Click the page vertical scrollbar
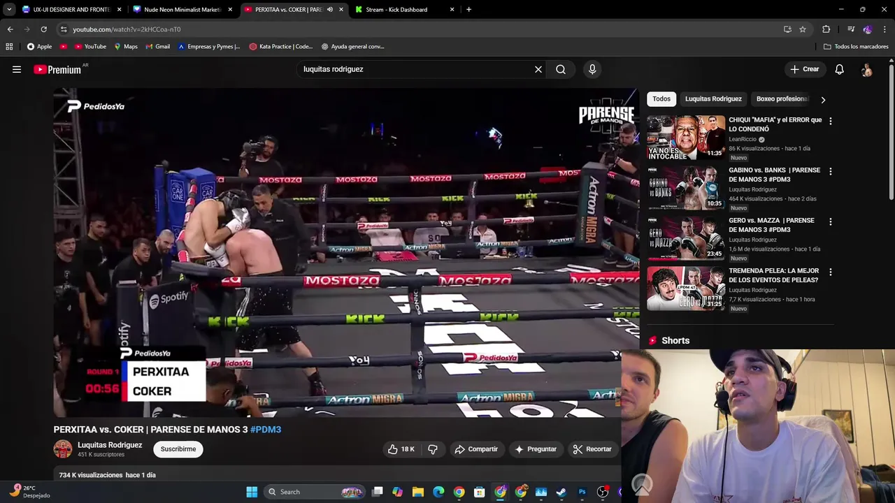 pyautogui.click(x=892, y=133)
